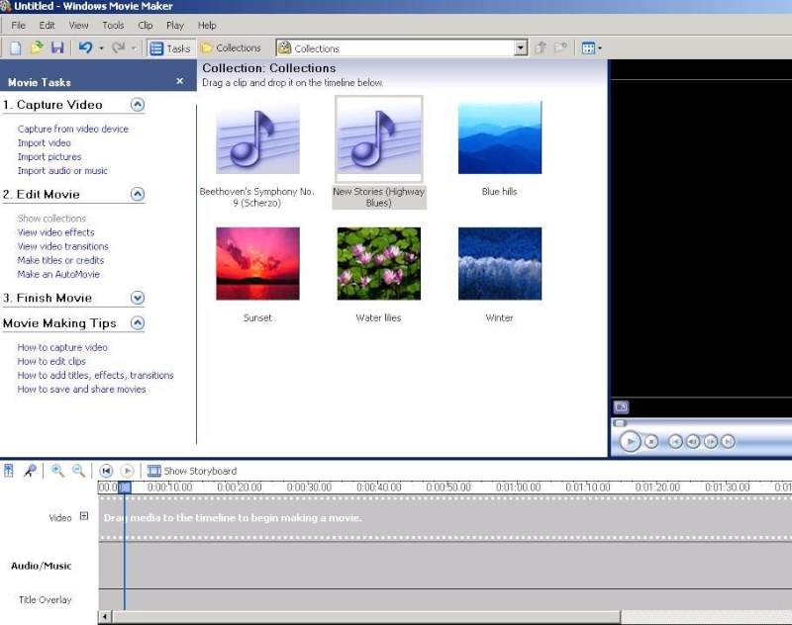Select New Stories (Highway Blues) audio clip
Viewport: 792px width, 625px height.
tap(379, 138)
